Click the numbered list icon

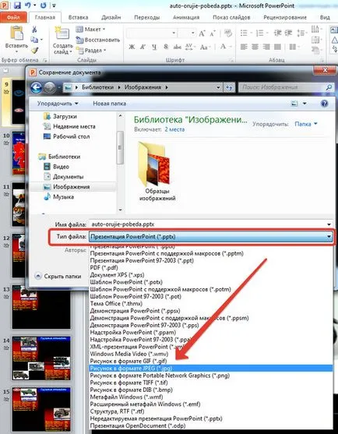259,34
